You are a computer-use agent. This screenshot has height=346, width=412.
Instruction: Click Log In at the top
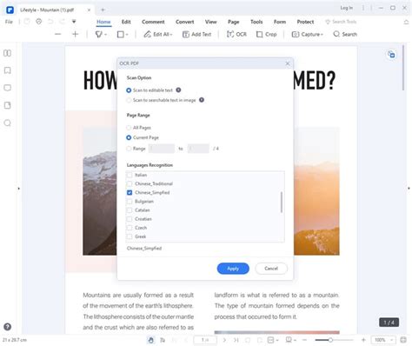coord(347,8)
